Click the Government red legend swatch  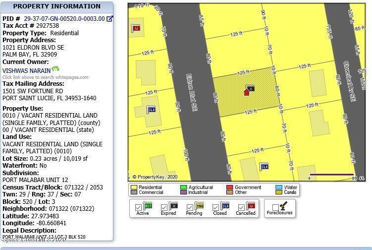(x=230, y=187)
